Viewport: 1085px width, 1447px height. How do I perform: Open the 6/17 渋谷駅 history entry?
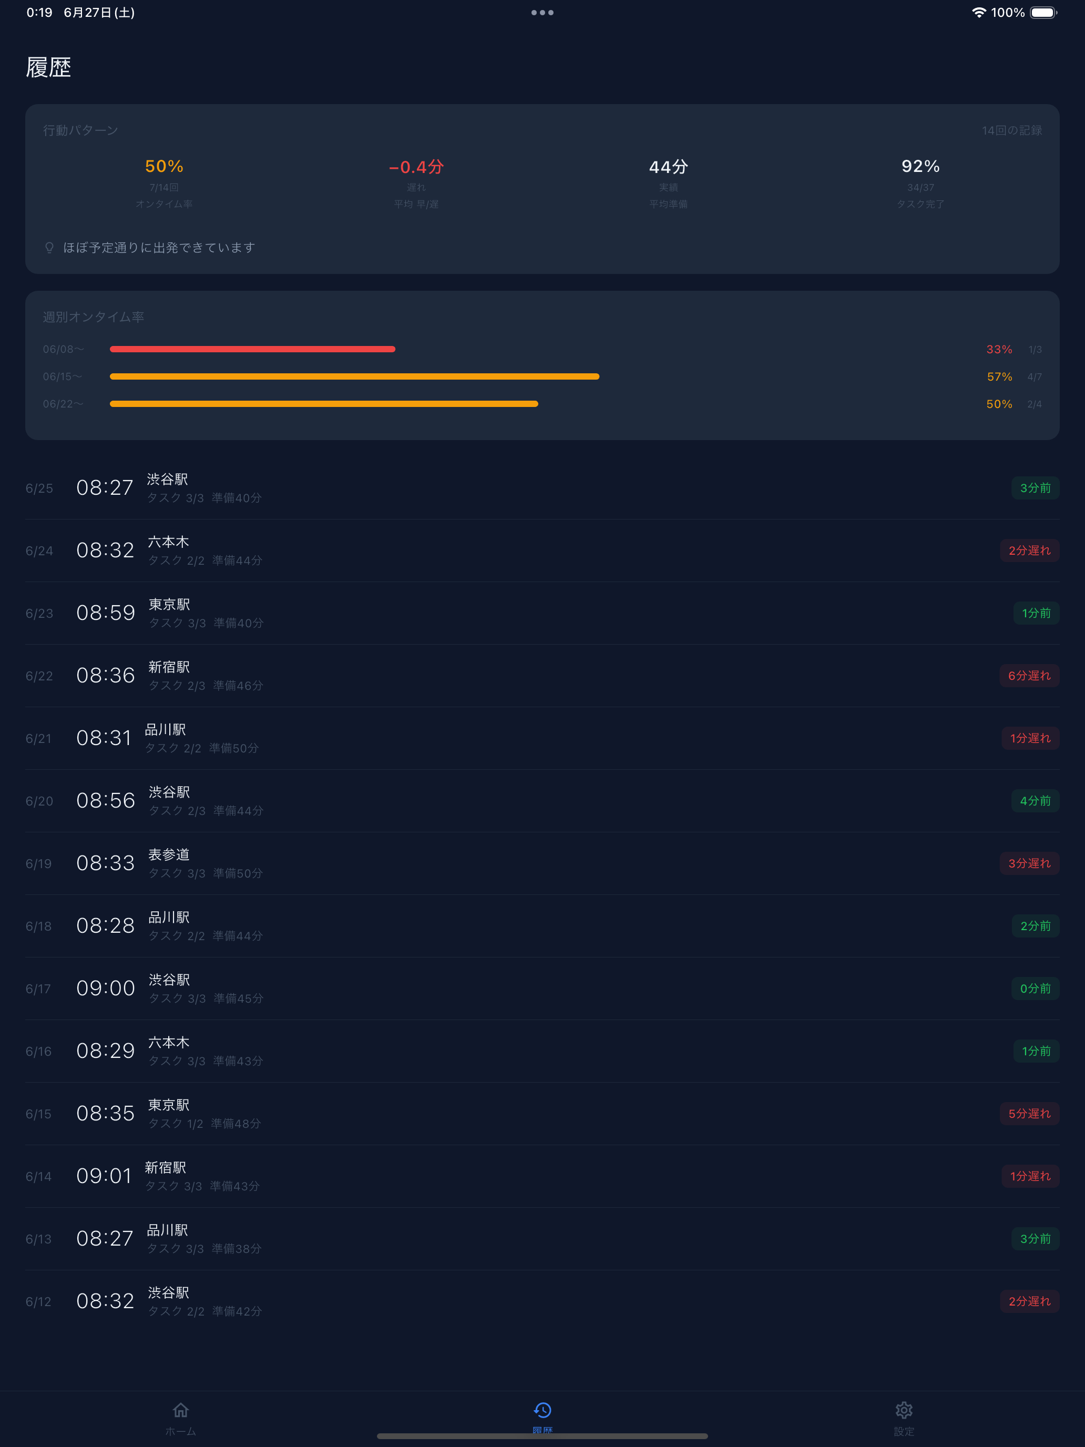542,989
